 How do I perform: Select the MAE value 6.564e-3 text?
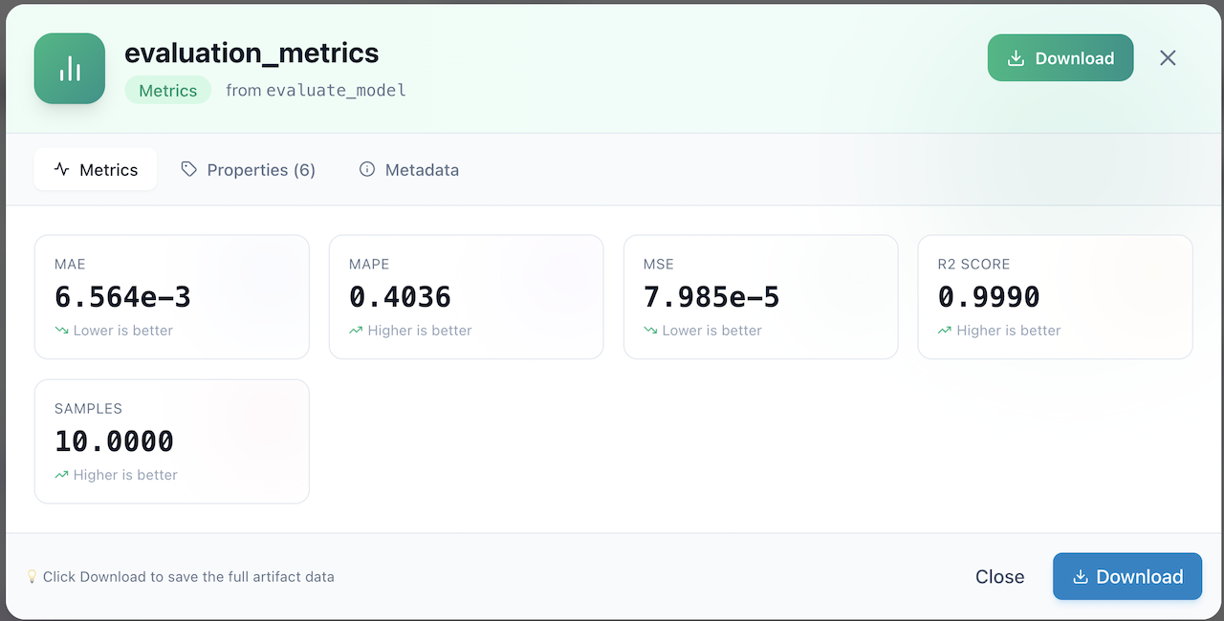[x=121, y=296]
